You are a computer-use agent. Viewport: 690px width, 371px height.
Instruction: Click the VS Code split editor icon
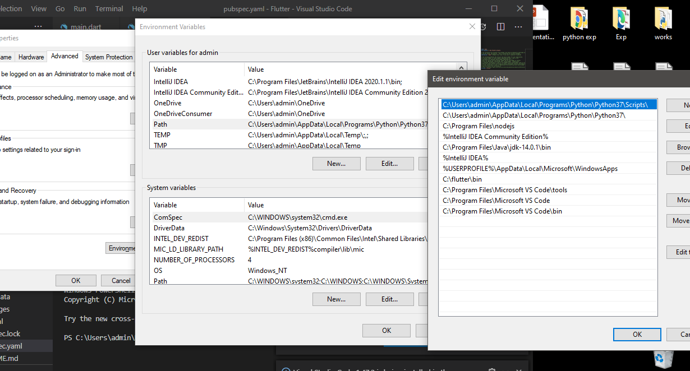point(501,27)
